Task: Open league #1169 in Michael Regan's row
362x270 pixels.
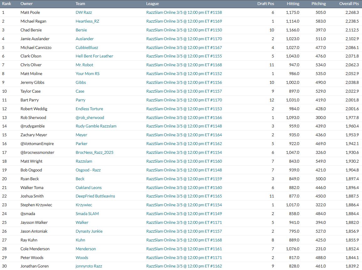Action: 184,21
